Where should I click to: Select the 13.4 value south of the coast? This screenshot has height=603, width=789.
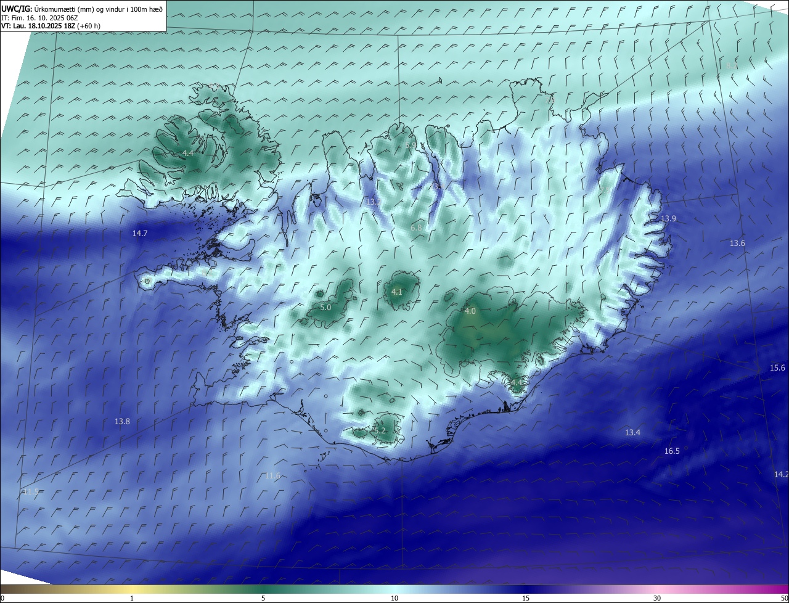pos(632,433)
